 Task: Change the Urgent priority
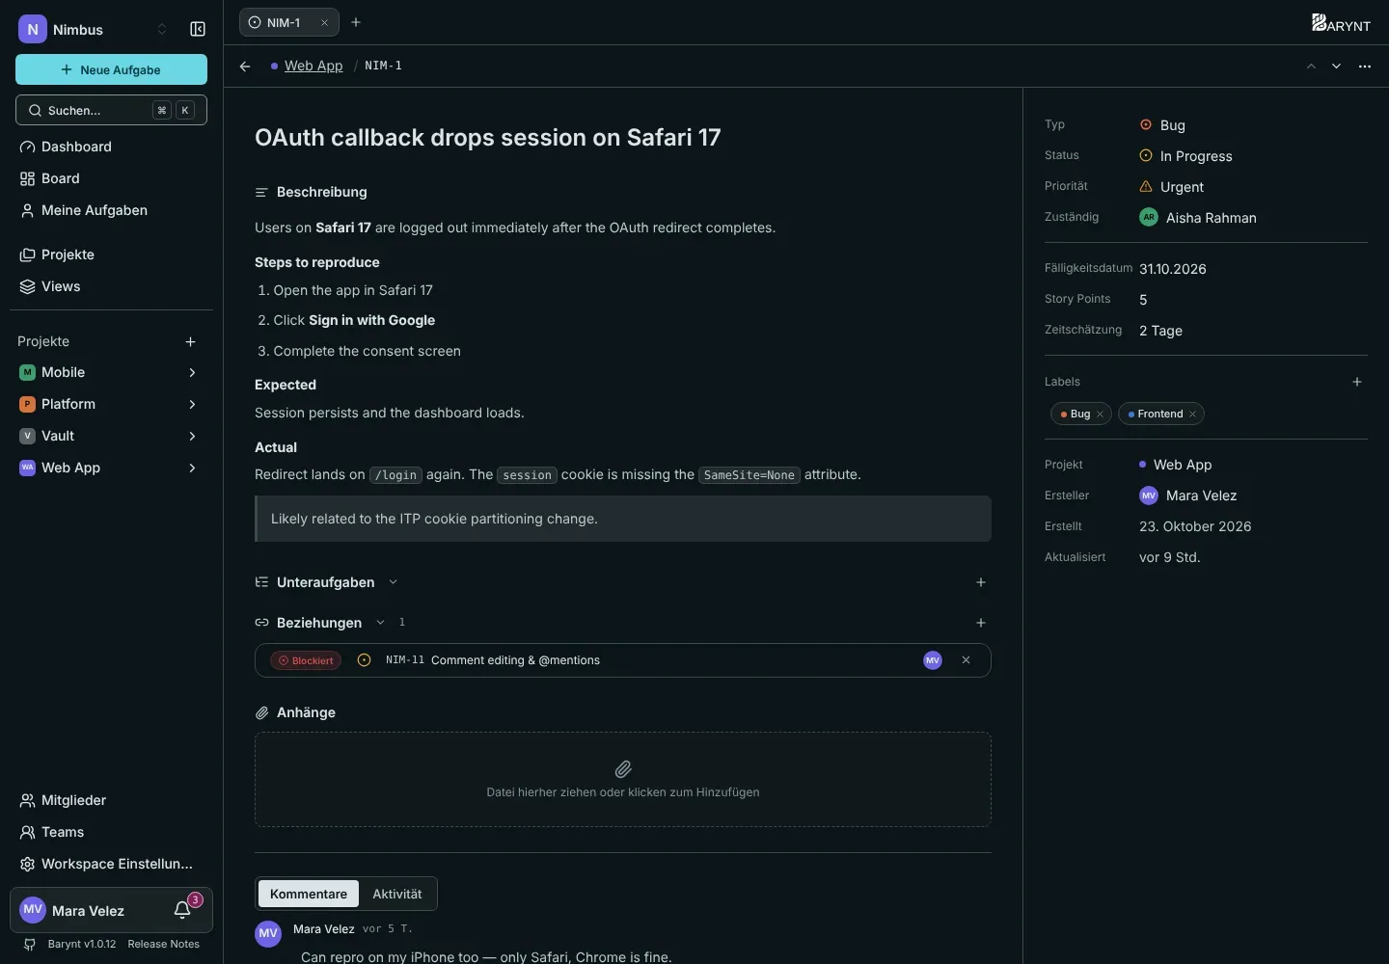click(1171, 187)
